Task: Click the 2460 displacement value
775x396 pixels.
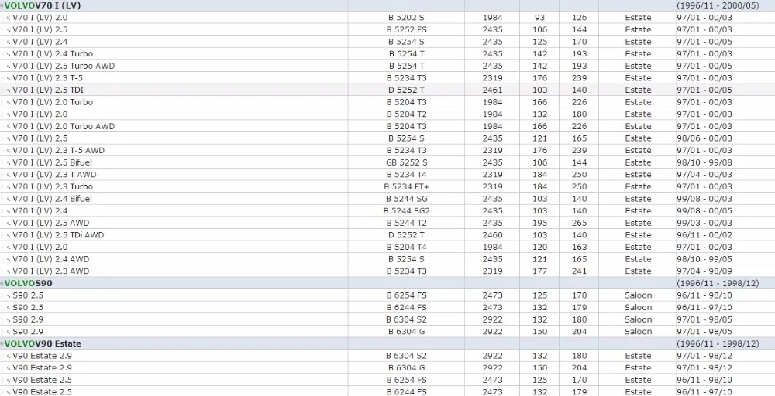Action: click(492, 235)
